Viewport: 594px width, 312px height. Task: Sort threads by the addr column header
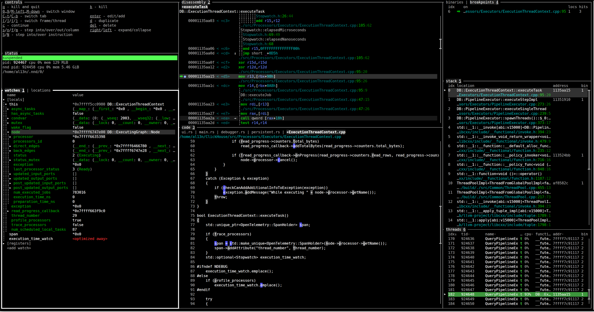click(558, 234)
